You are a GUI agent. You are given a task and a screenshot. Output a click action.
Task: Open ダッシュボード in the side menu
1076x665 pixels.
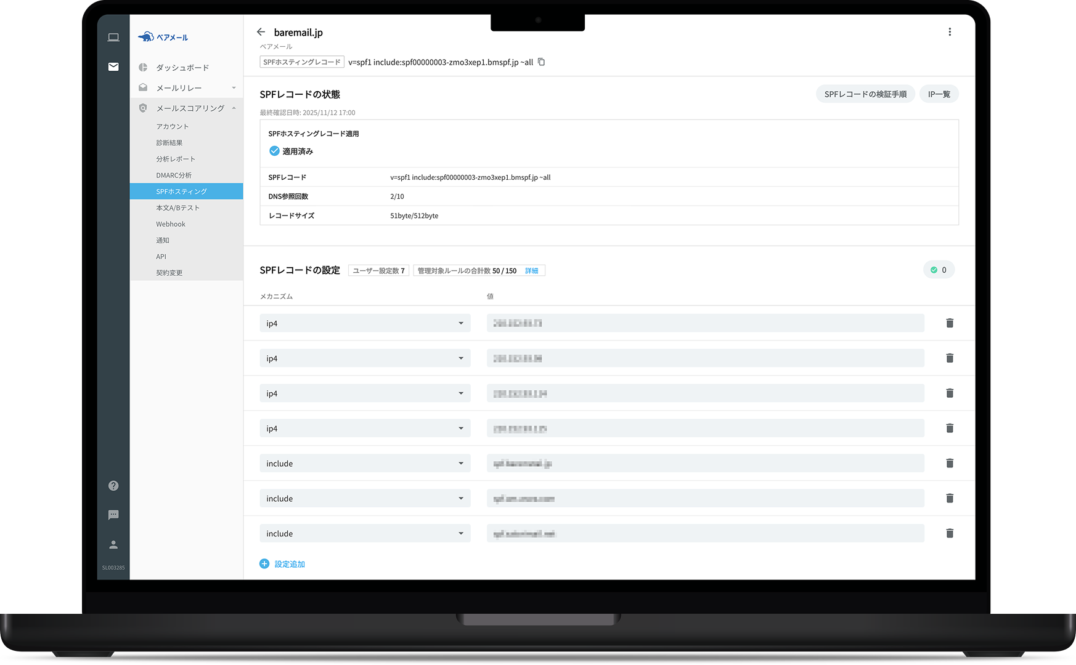pos(182,68)
